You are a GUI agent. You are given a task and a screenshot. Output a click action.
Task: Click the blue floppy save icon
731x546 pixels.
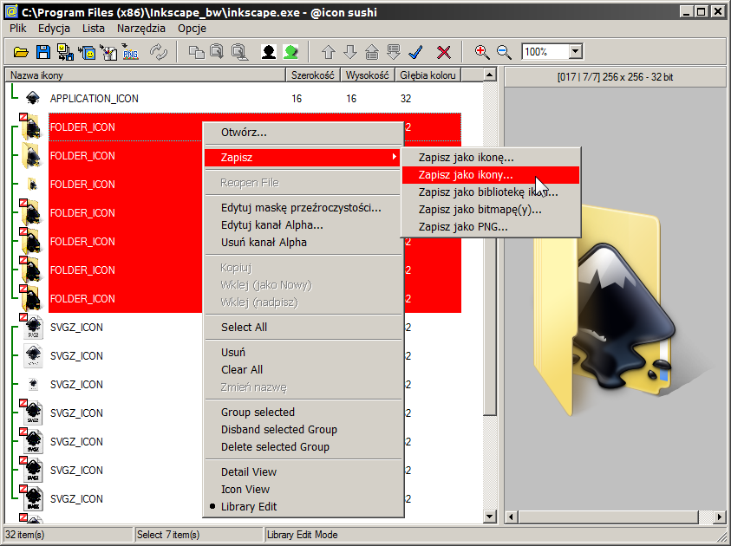pos(42,52)
